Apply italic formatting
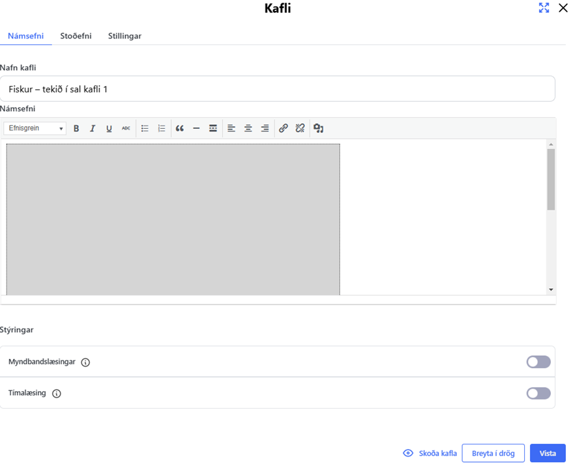Viewport: 571px width, 475px height. point(92,129)
